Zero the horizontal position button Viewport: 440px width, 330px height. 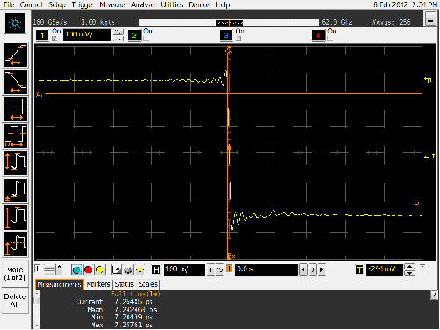point(312,270)
